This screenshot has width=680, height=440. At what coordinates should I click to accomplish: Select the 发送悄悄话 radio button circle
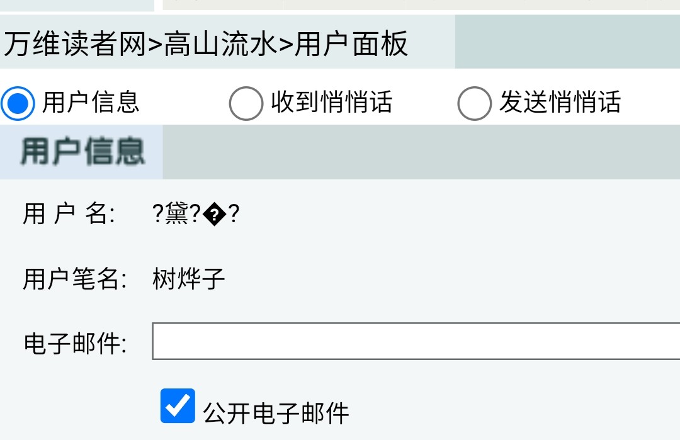(x=474, y=103)
